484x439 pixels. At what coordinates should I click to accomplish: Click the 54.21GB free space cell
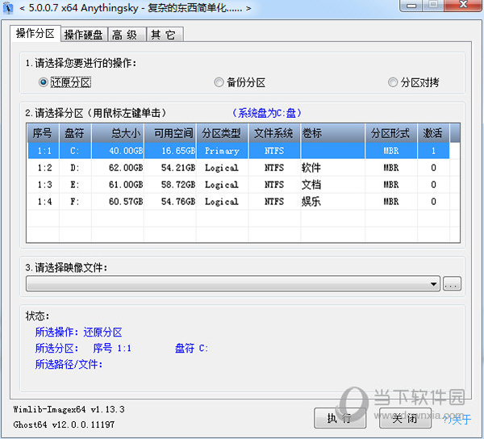[x=170, y=168]
